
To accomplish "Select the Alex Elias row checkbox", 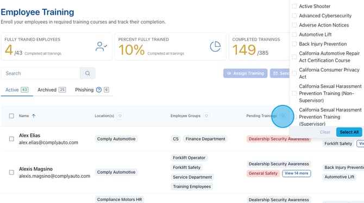I will 11,139.
